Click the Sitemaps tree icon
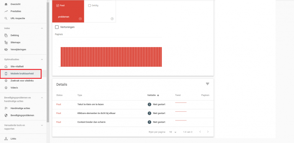 6,42
